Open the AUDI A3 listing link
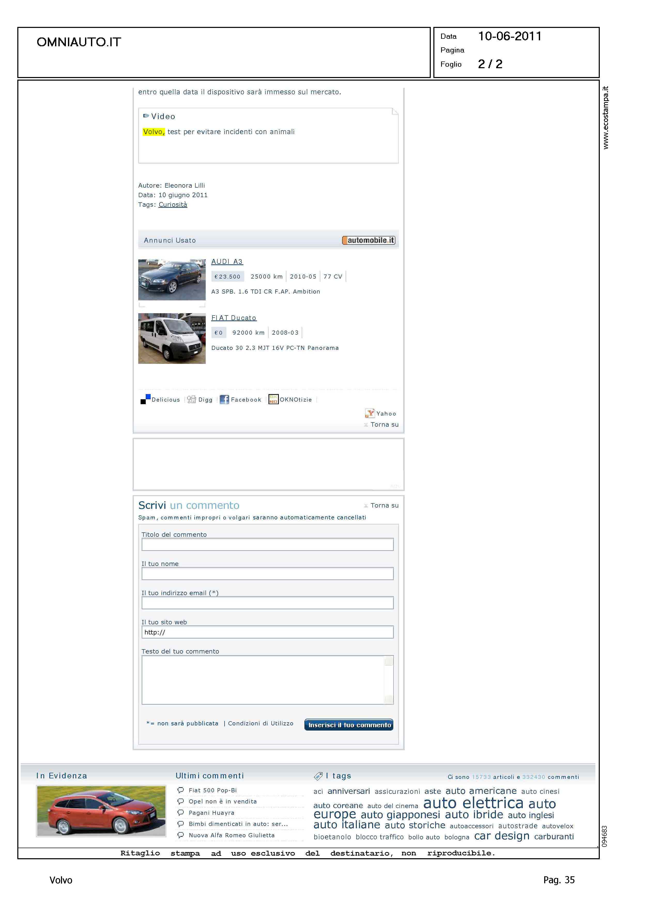The height and width of the screenshot is (905, 645). (227, 262)
